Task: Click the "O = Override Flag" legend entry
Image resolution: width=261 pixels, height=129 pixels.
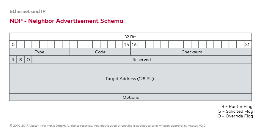Action: 235,116
